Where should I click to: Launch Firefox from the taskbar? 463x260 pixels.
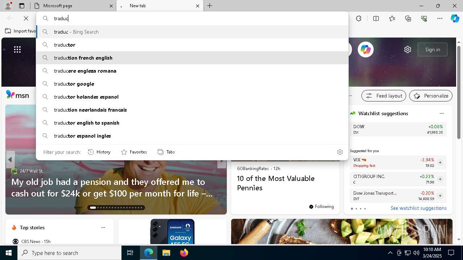(184, 253)
